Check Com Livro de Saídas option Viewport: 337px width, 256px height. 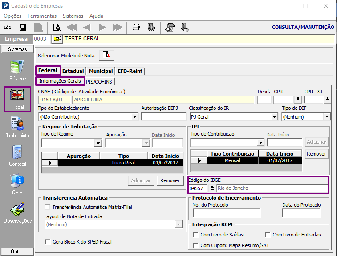click(x=195, y=235)
